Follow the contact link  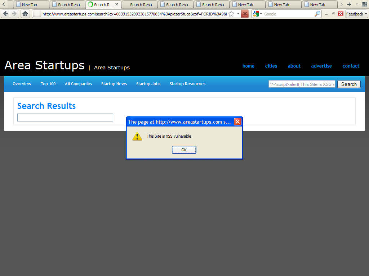[x=351, y=66]
